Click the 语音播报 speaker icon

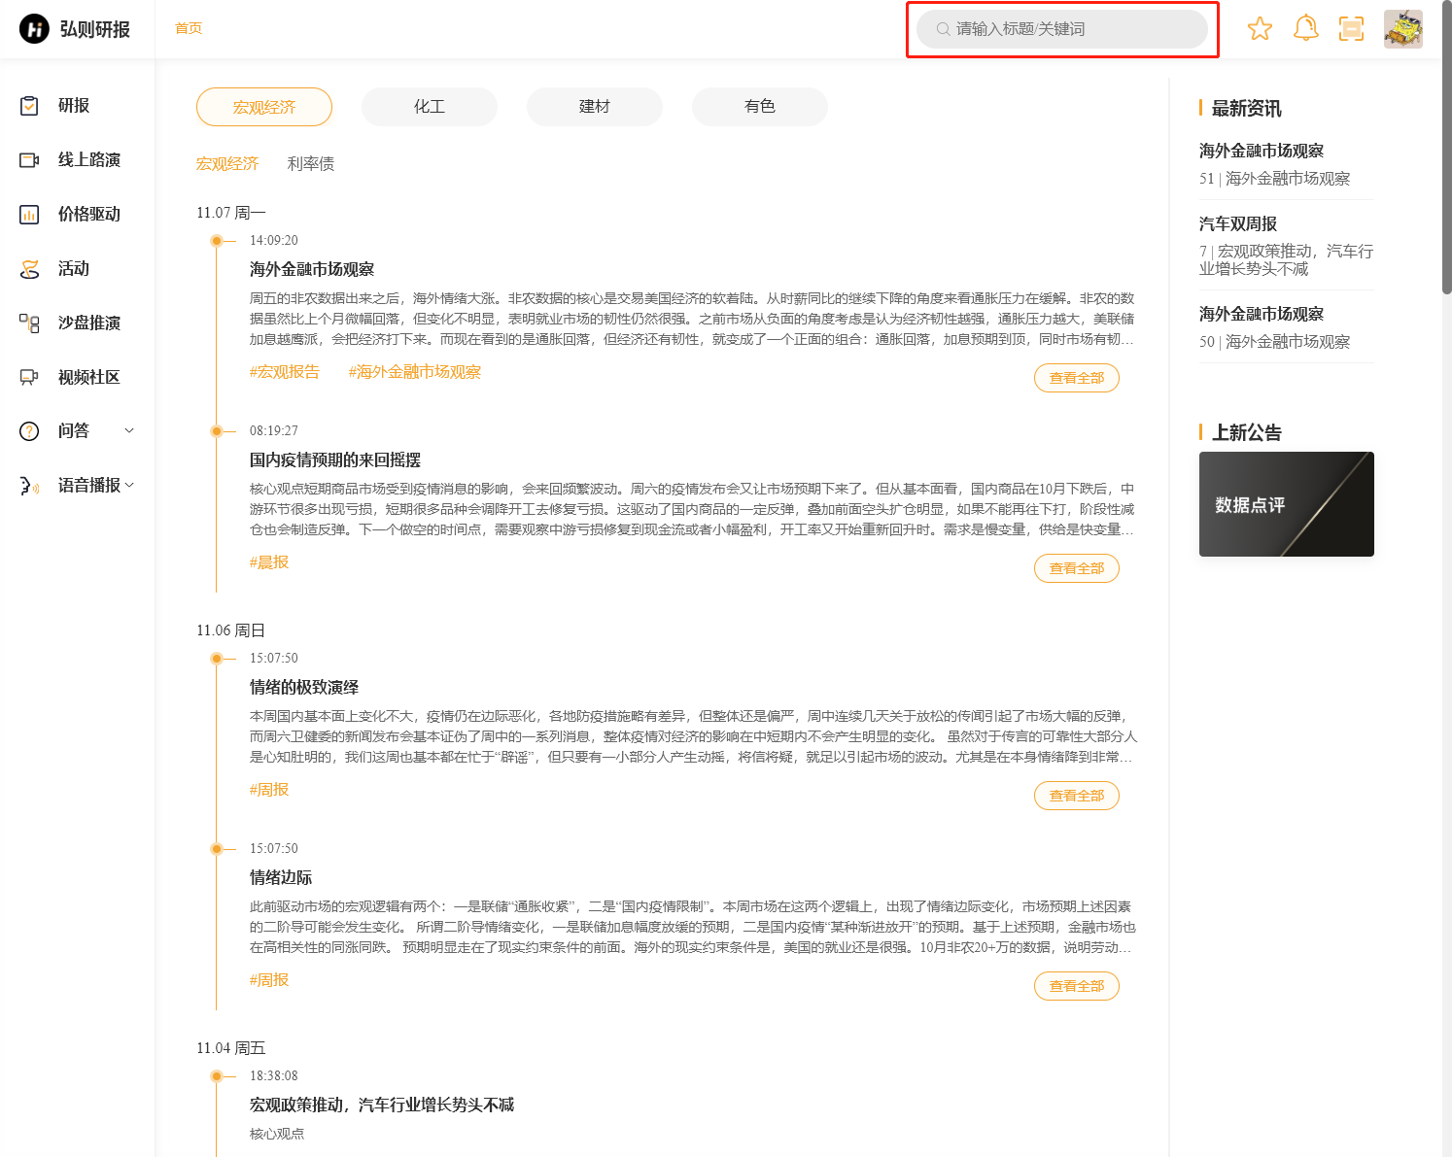coord(30,486)
